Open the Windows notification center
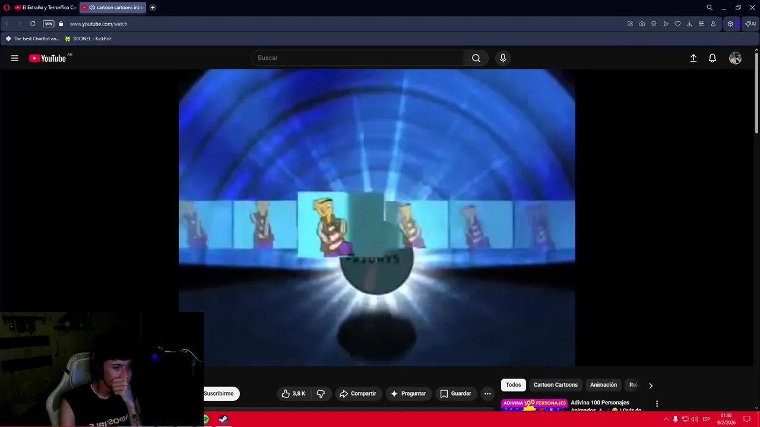The height and width of the screenshot is (427, 760). tap(747, 419)
